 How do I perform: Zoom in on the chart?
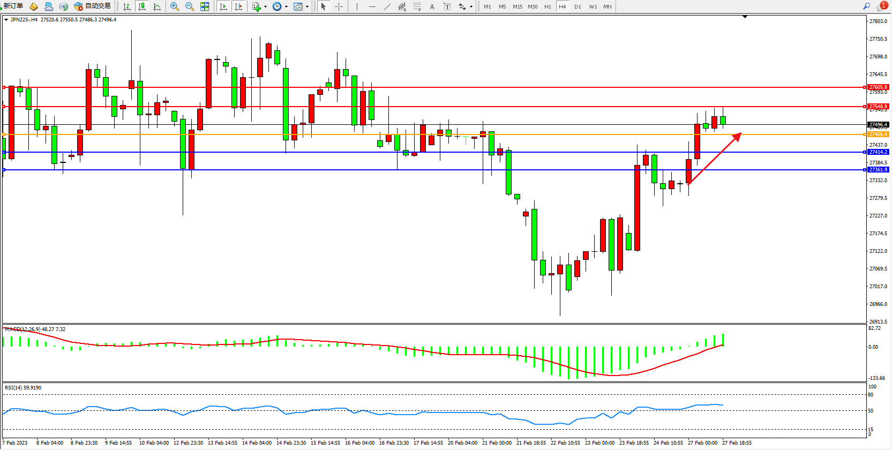(175, 6)
